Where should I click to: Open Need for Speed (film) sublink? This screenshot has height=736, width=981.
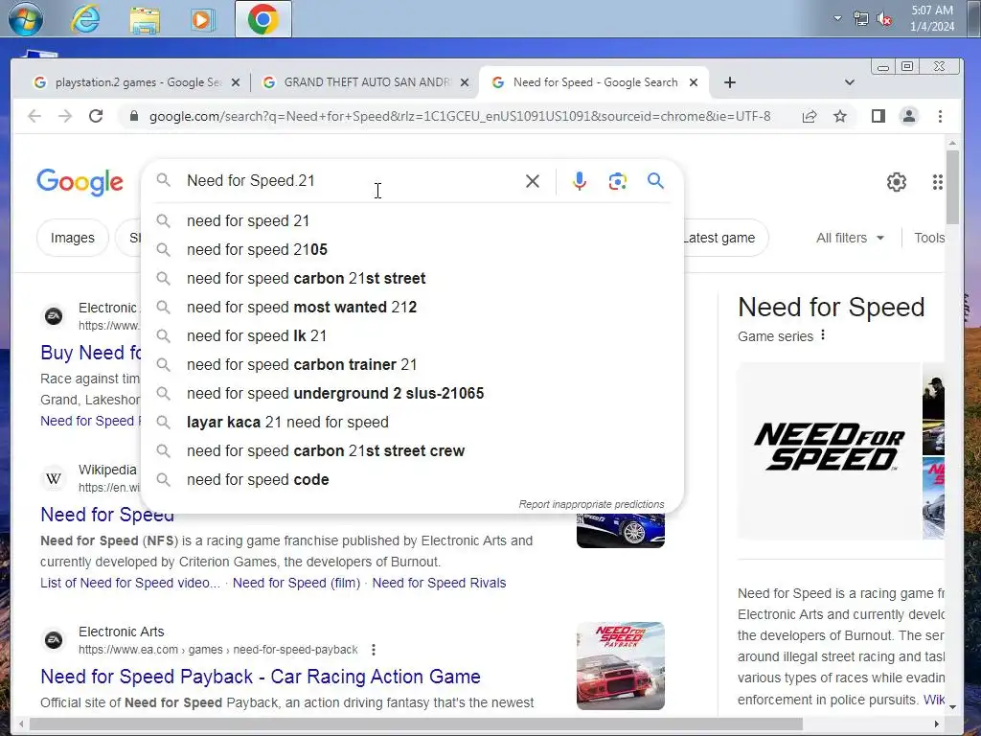click(x=297, y=583)
